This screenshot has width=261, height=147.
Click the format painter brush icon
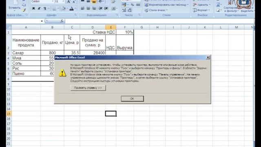coord(24,10)
